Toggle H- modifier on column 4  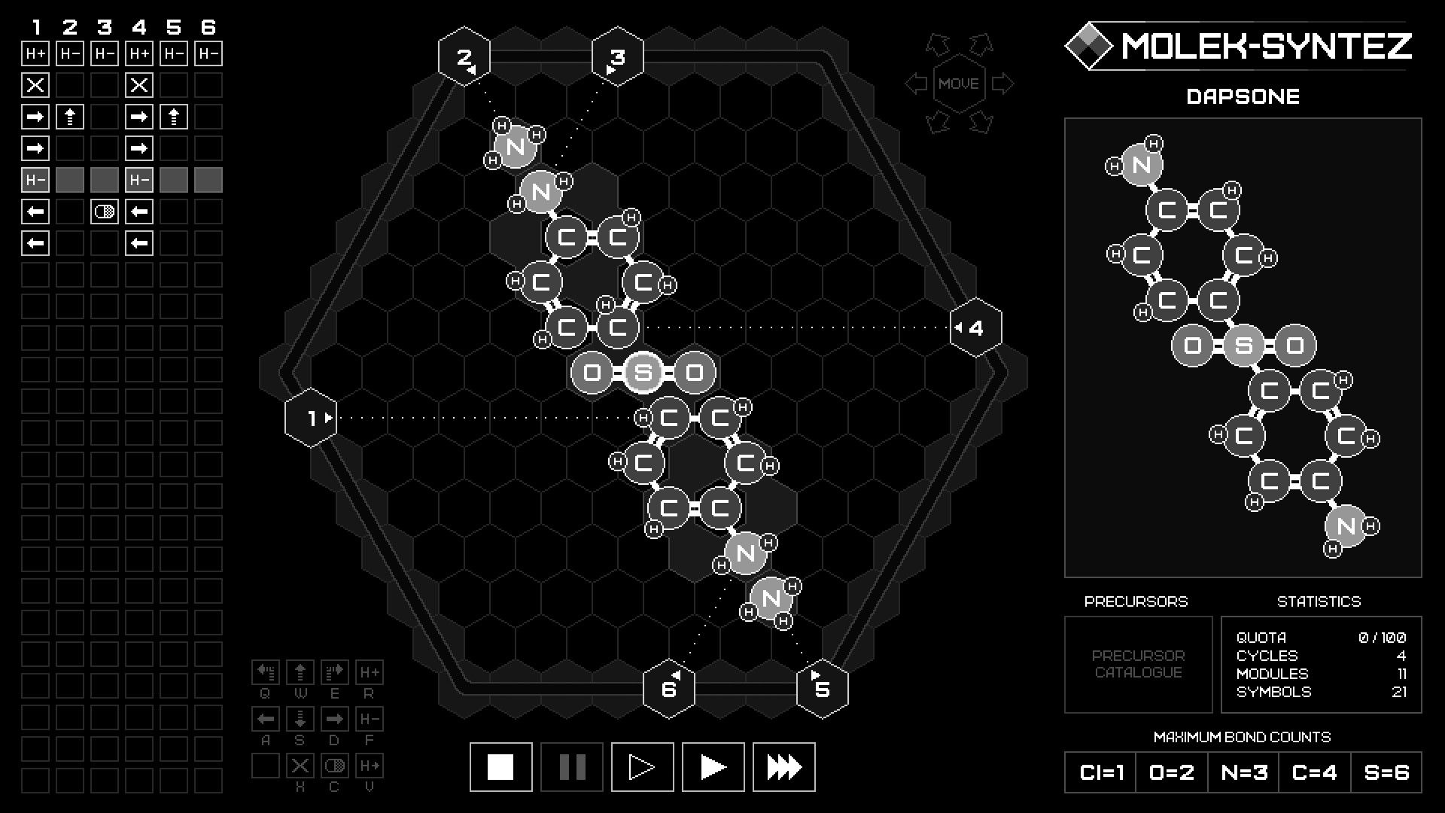(x=138, y=180)
